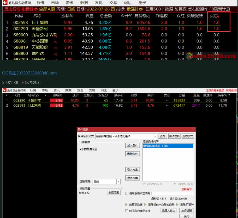Click the 安全分 column header
The image size is (238, 218).
click(103, 95)
